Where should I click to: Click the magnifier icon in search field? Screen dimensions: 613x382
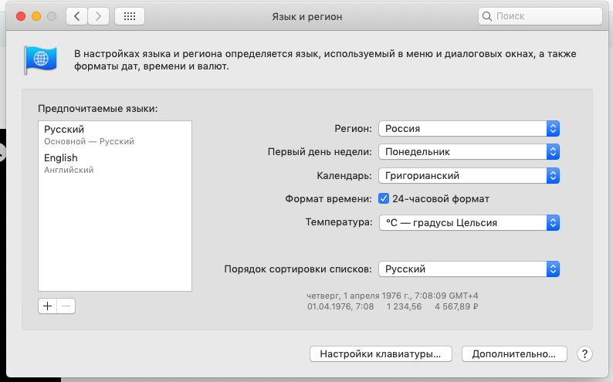(x=487, y=15)
